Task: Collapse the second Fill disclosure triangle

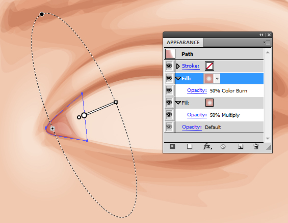Action: point(178,103)
